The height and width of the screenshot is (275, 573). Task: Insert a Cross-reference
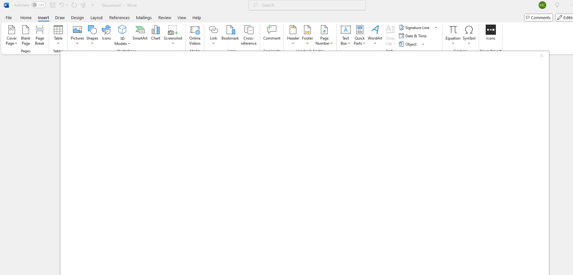coord(249,35)
